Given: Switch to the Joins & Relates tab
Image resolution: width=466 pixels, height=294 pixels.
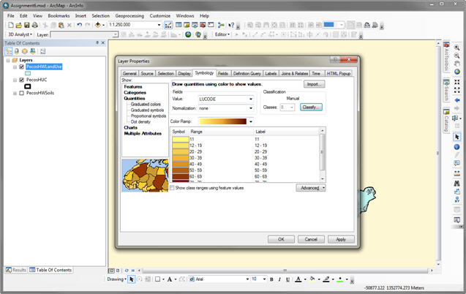Looking at the screenshot, I should [295, 73].
